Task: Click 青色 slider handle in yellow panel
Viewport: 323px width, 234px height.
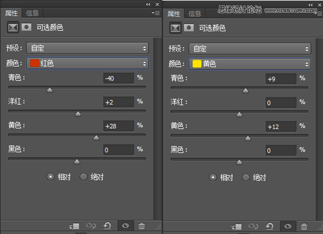Action: coord(245,90)
